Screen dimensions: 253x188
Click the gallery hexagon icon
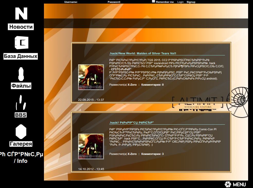tap(21, 132)
